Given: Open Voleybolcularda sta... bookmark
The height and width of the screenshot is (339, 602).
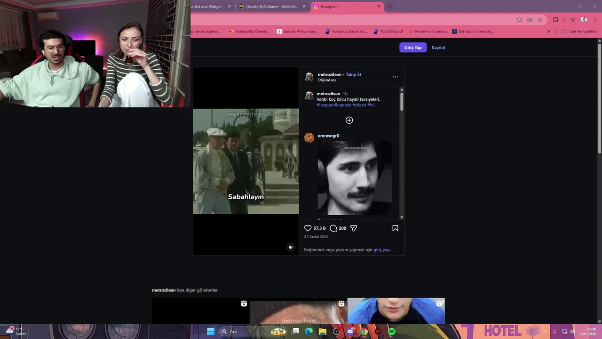Looking at the screenshot, I should tap(346, 32).
